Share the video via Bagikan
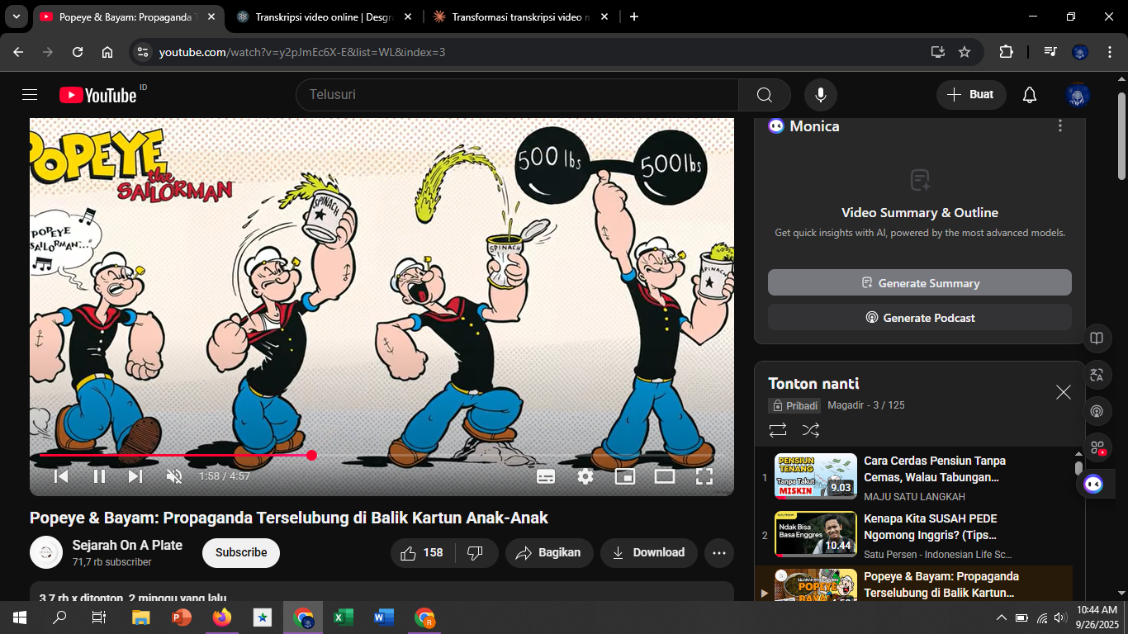 coord(549,553)
